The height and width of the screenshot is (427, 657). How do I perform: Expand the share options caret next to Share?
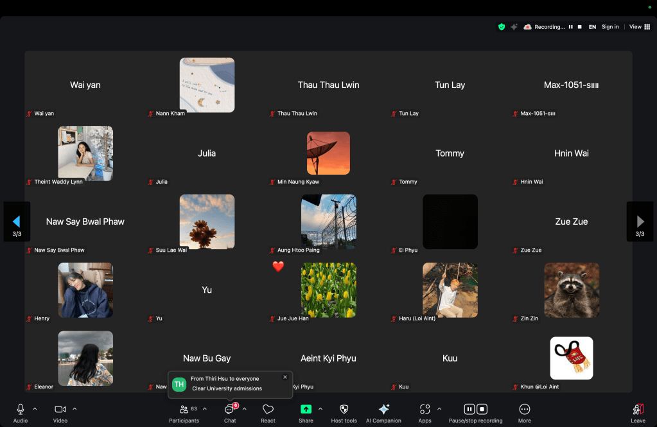tap(320, 408)
